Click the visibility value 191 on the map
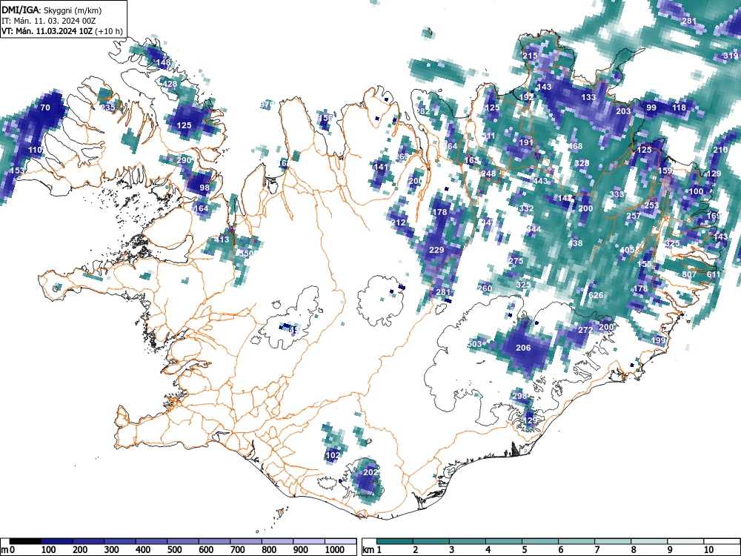Viewport: 741px width, 556px height. click(x=526, y=142)
